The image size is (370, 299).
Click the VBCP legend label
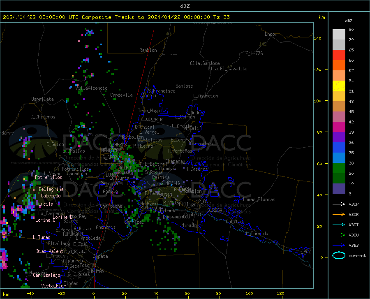tap(354, 204)
